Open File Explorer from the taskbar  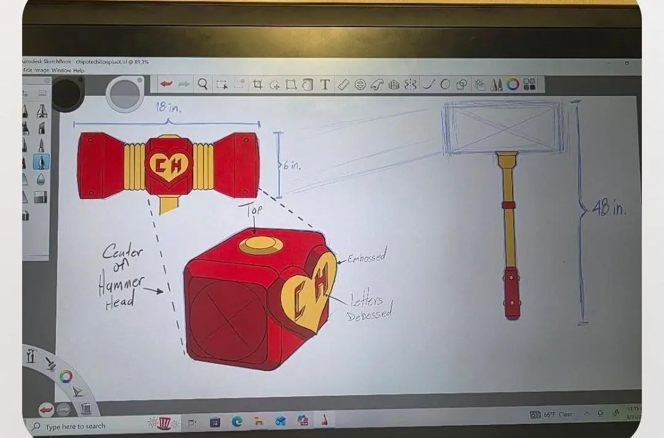[259, 421]
